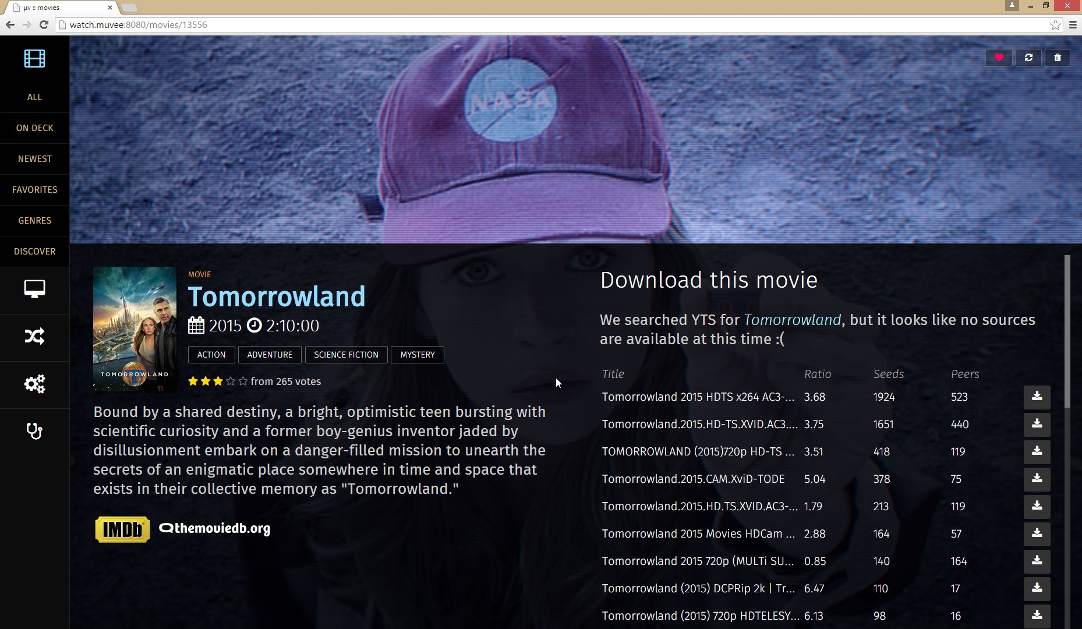Bookmark the page with the star icon
Screen dimensions: 1082x629
tap(1055, 24)
